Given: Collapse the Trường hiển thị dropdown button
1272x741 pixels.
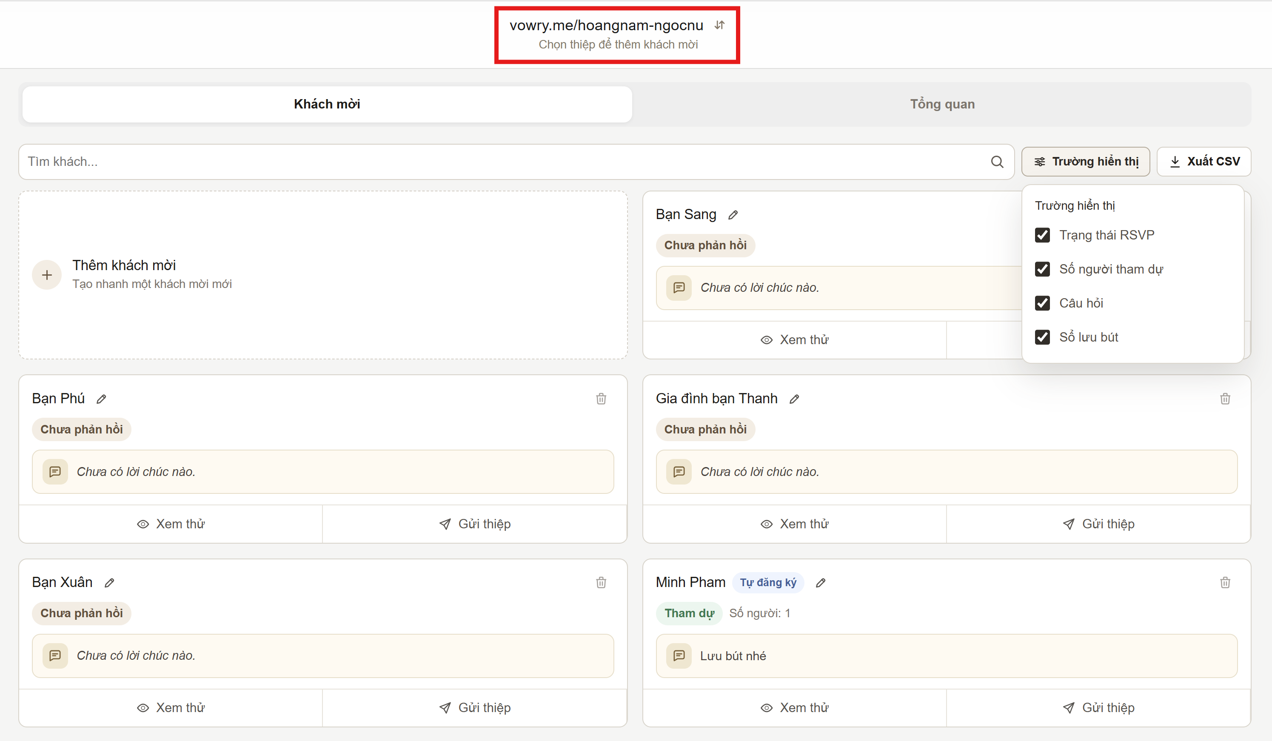Looking at the screenshot, I should click(1086, 162).
